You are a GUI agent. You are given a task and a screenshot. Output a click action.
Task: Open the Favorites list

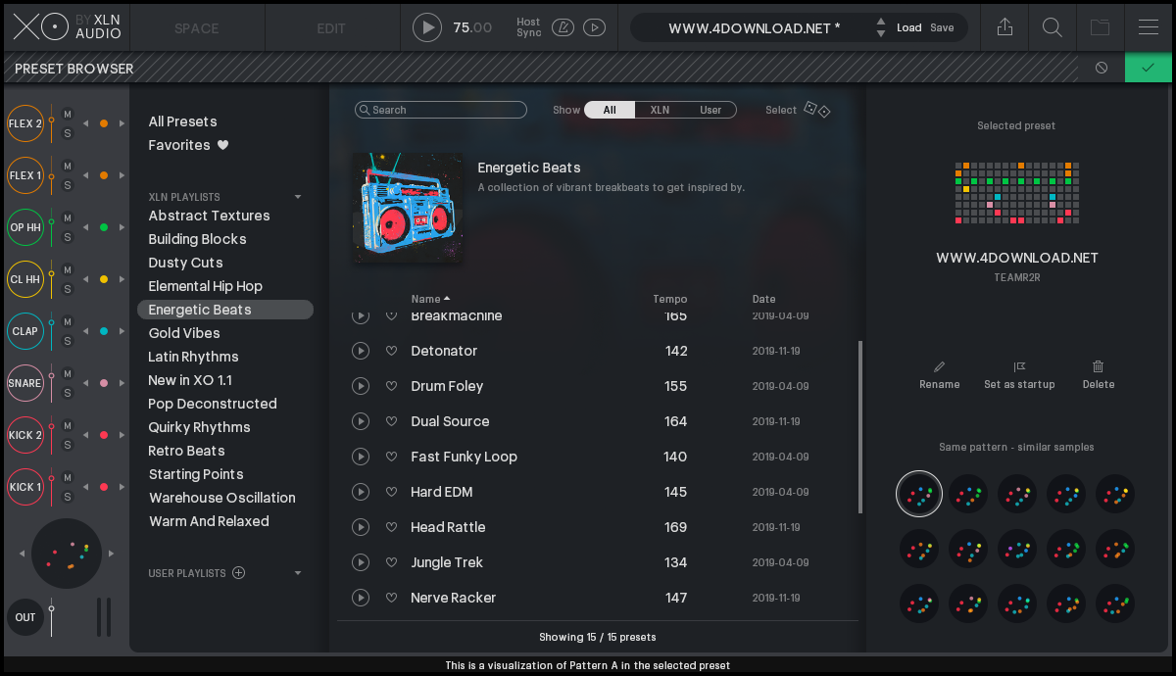click(188, 145)
